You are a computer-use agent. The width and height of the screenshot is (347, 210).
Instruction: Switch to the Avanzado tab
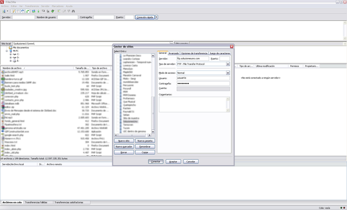(174, 53)
